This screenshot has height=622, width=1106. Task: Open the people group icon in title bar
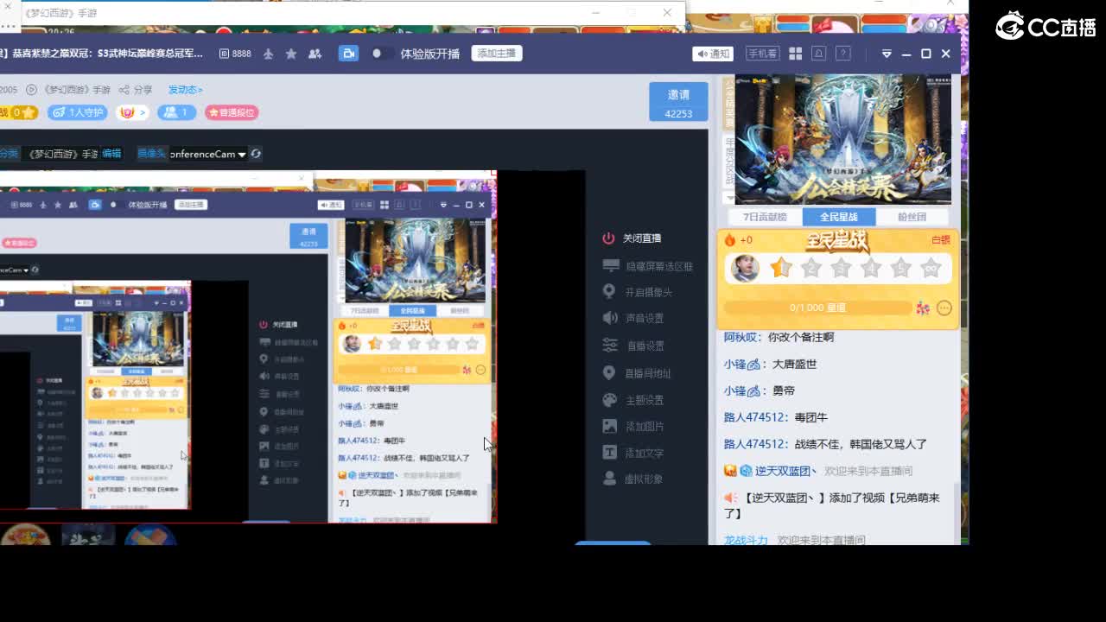(315, 54)
